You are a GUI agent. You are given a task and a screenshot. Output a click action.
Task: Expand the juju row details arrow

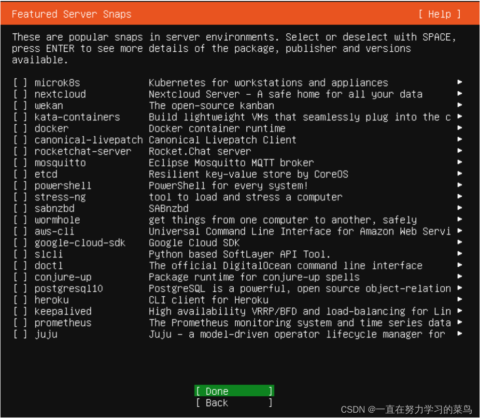coord(460,333)
